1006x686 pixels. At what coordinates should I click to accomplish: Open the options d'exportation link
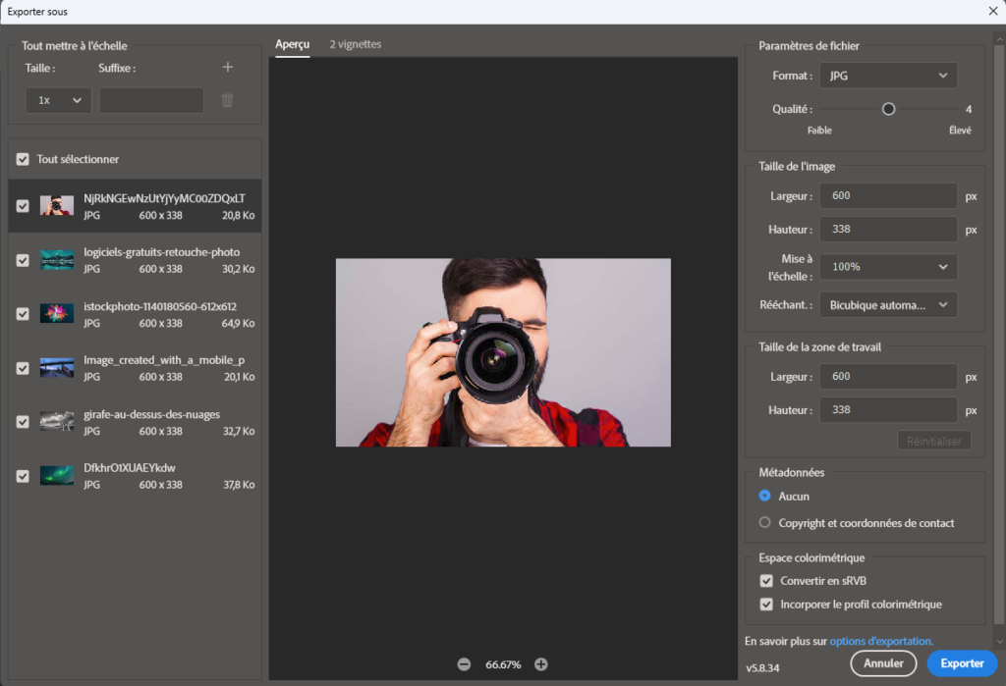pos(880,641)
